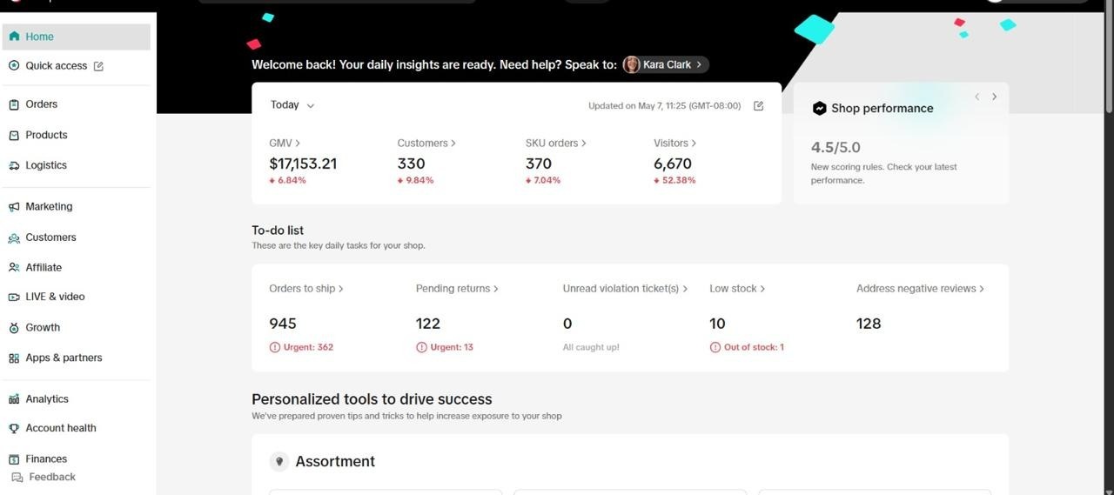Expand the Customers metric chevron in insights

(453, 143)
